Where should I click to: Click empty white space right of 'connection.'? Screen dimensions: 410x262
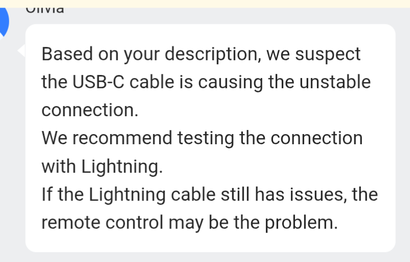pos(261,110)
